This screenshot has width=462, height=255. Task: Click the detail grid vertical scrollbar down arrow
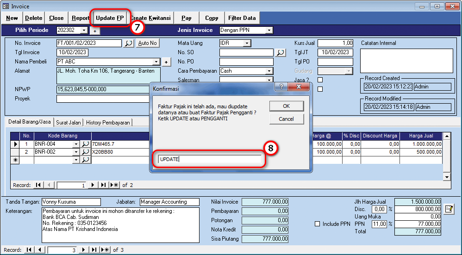pos(447,177)
